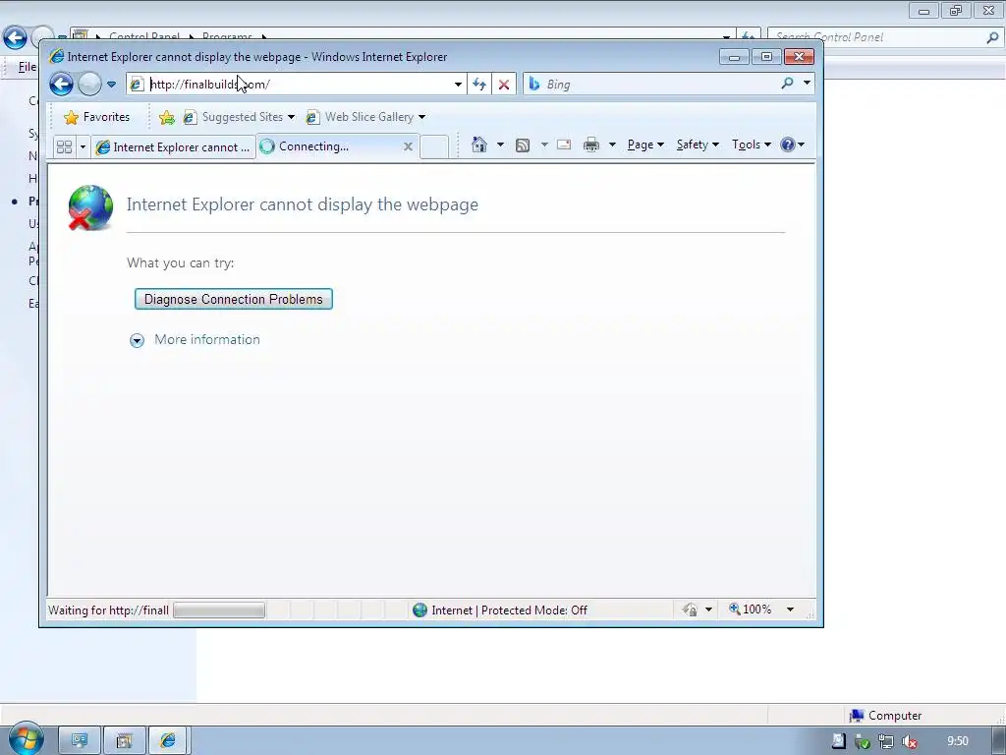The height and width of the screenshot is (755, 1006).
Task: Click the 100% zoom level button
Action: tap(751, 610)
